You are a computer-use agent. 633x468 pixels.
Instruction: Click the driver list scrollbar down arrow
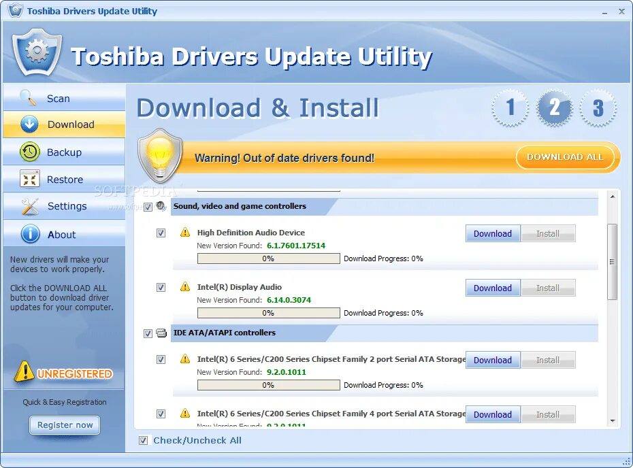point(613,421)
